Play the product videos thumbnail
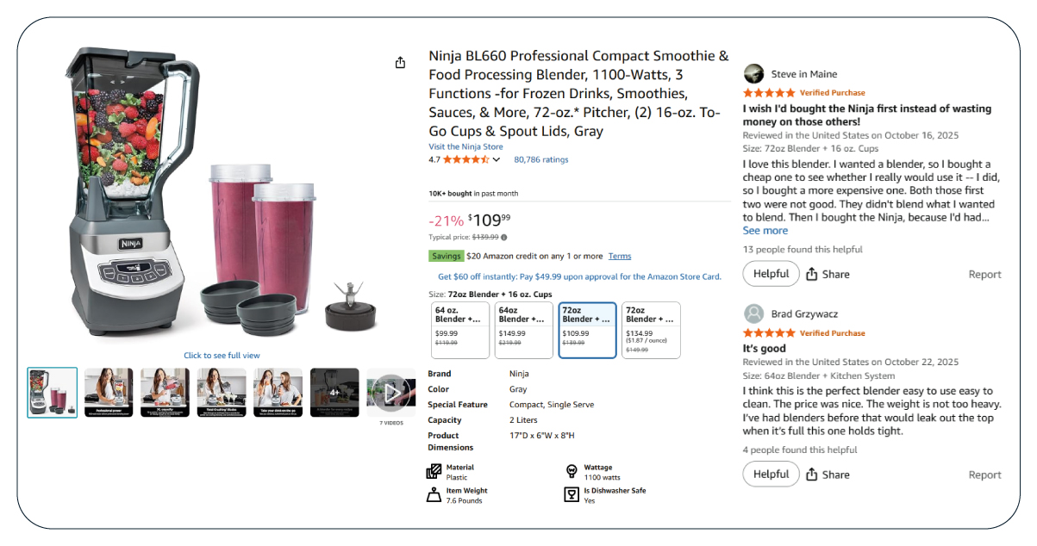The height and width of the screenshot is (546, 1037). coord(391,393)
